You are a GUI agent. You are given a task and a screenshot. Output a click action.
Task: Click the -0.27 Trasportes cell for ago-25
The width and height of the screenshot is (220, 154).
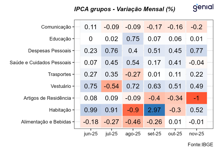[133, 74]
